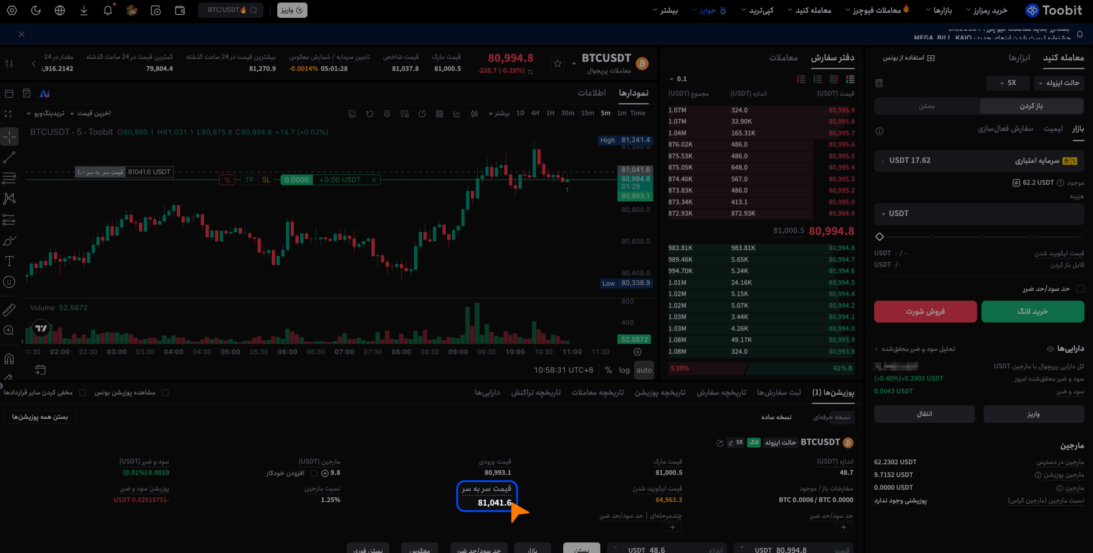Viewport: 1093px width, 553px height.
Task: Click the order size slider handle
Action: (879, 237)
